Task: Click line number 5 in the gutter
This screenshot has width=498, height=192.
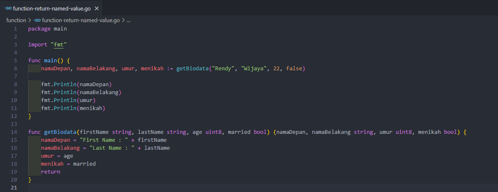Action: 15,61
